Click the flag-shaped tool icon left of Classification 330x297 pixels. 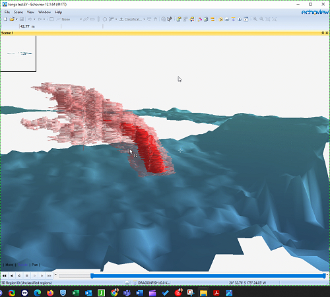click(112, 19)
